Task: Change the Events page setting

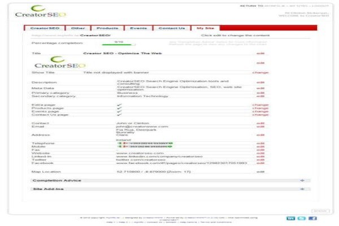Action: [x=260, y=111]
